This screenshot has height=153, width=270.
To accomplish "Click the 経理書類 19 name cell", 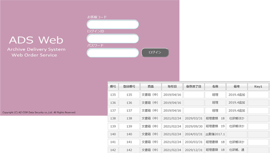I will click(215, 126).
